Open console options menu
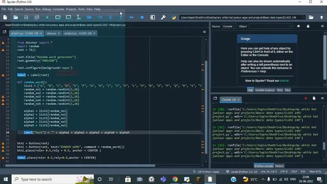 [x=322, y=98]
